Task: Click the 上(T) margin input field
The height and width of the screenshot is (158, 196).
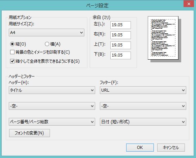Action: point(120,45)
